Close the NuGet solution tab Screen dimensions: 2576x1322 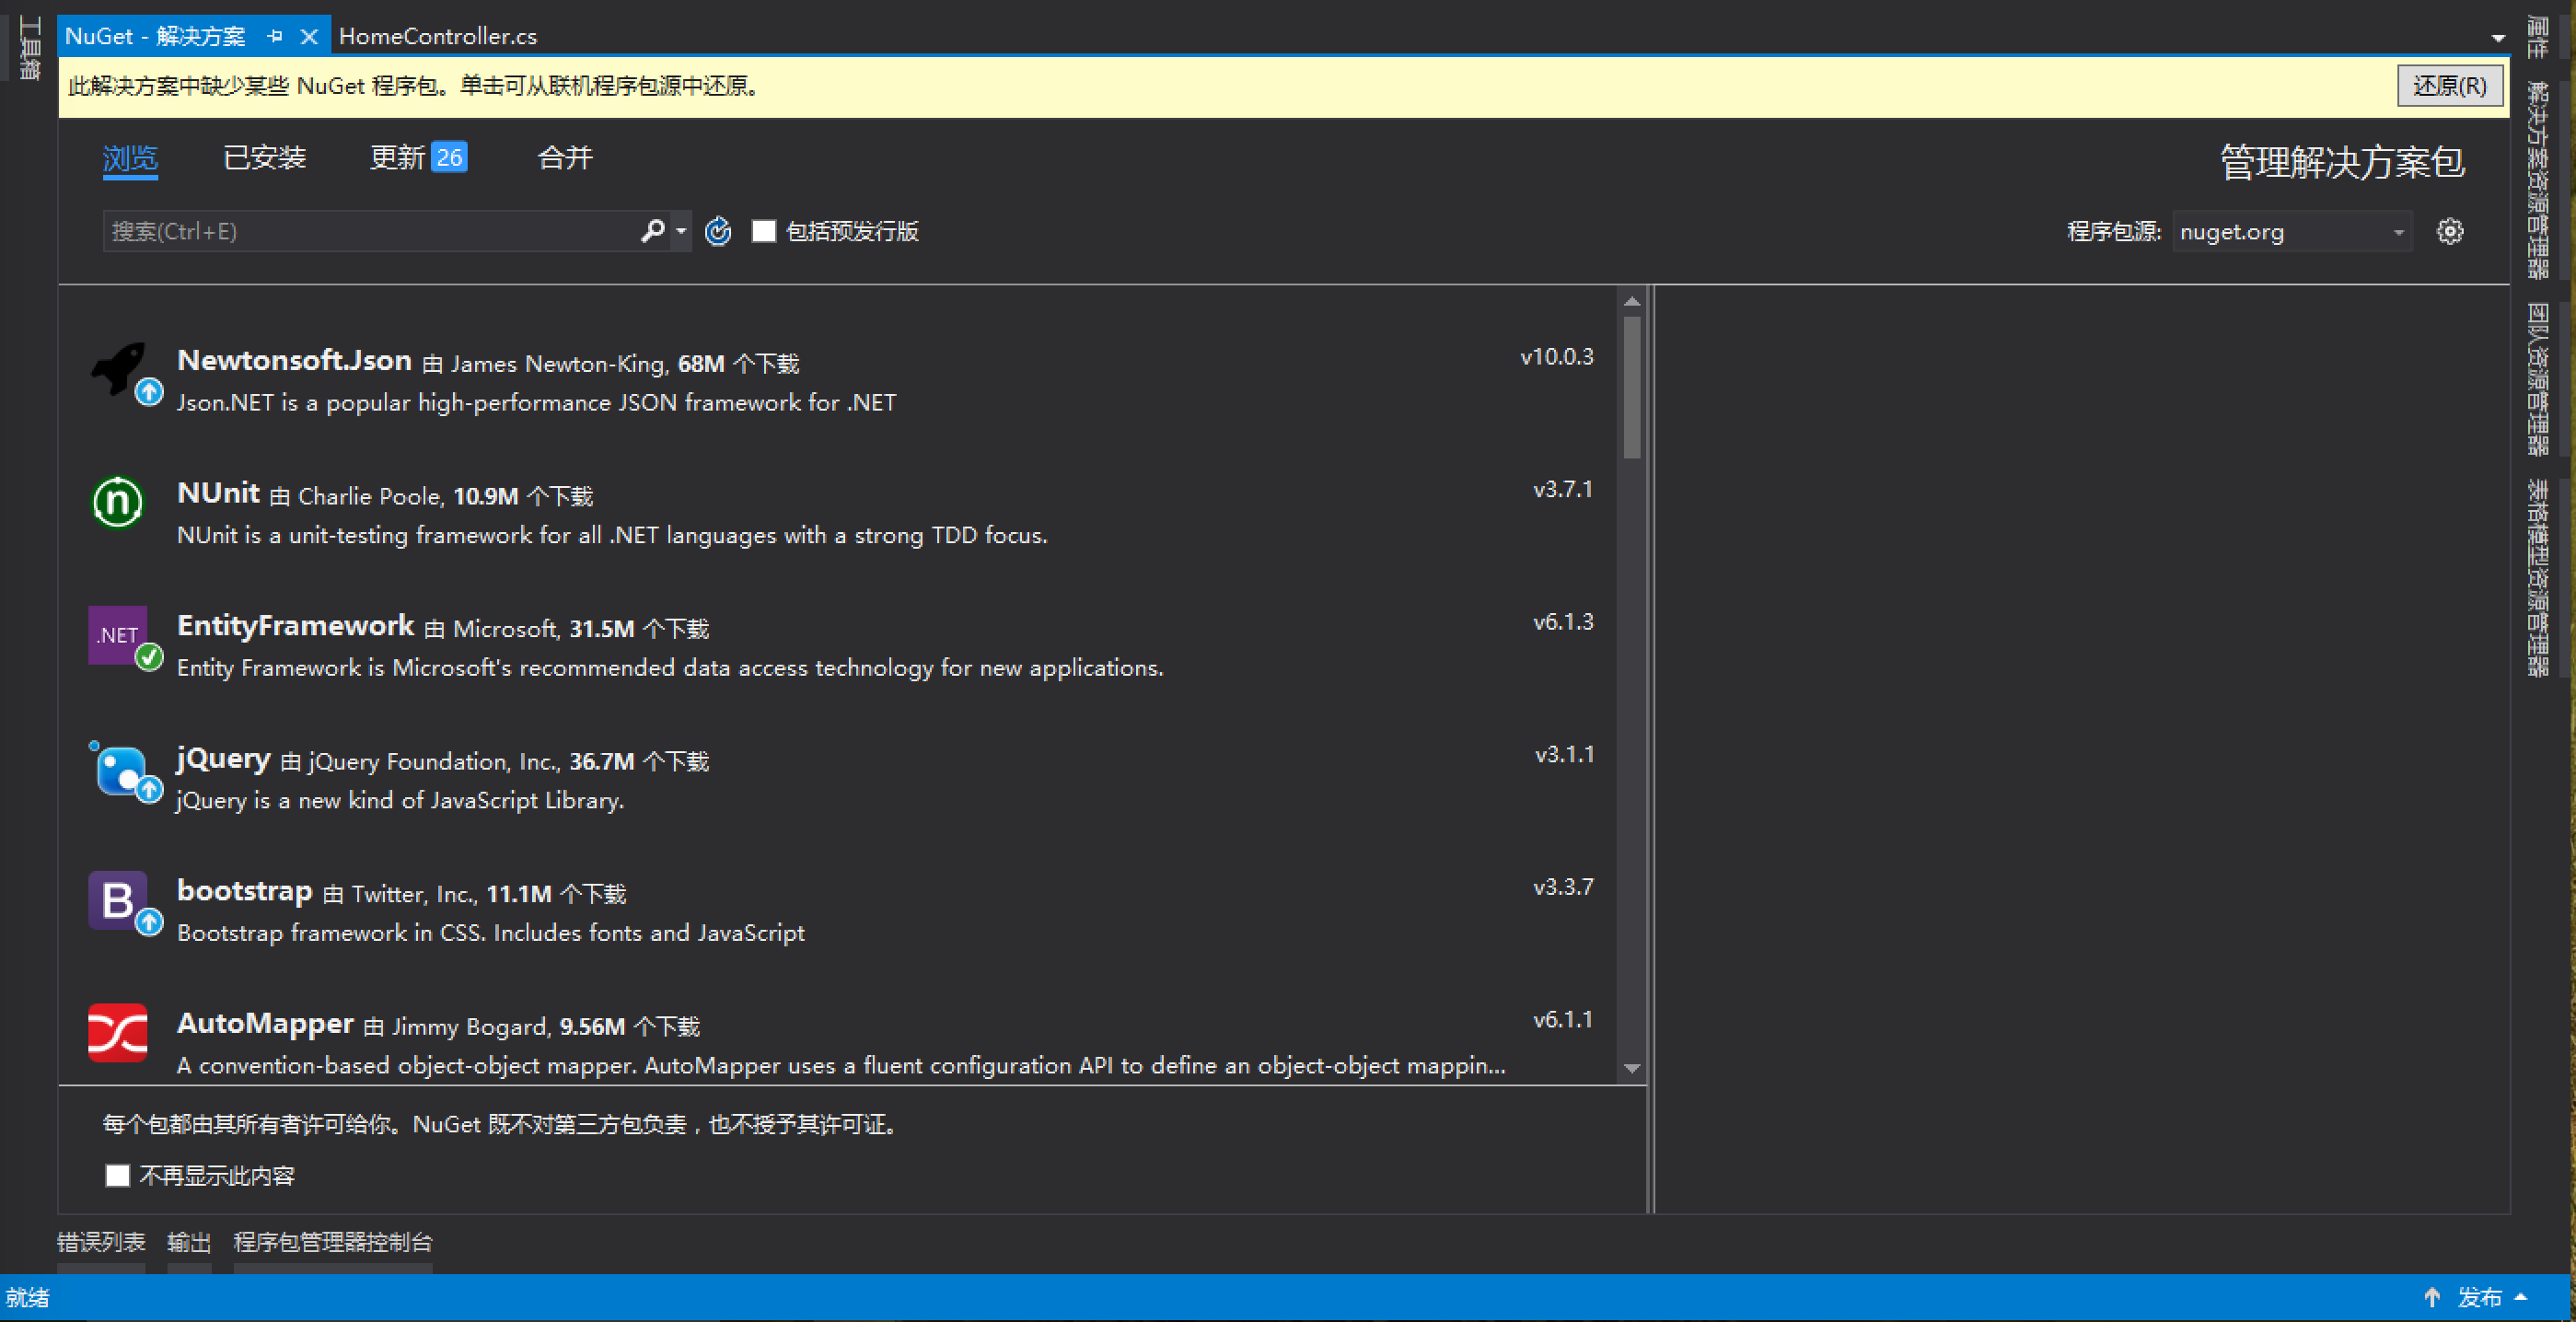309,37
